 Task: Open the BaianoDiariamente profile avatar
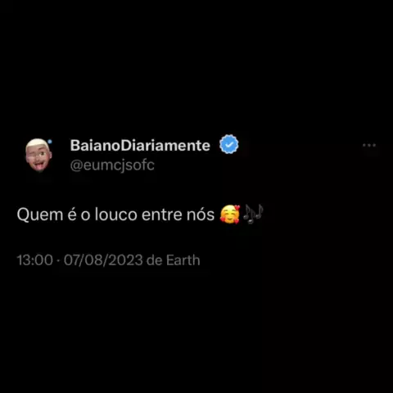click(38, 155)
